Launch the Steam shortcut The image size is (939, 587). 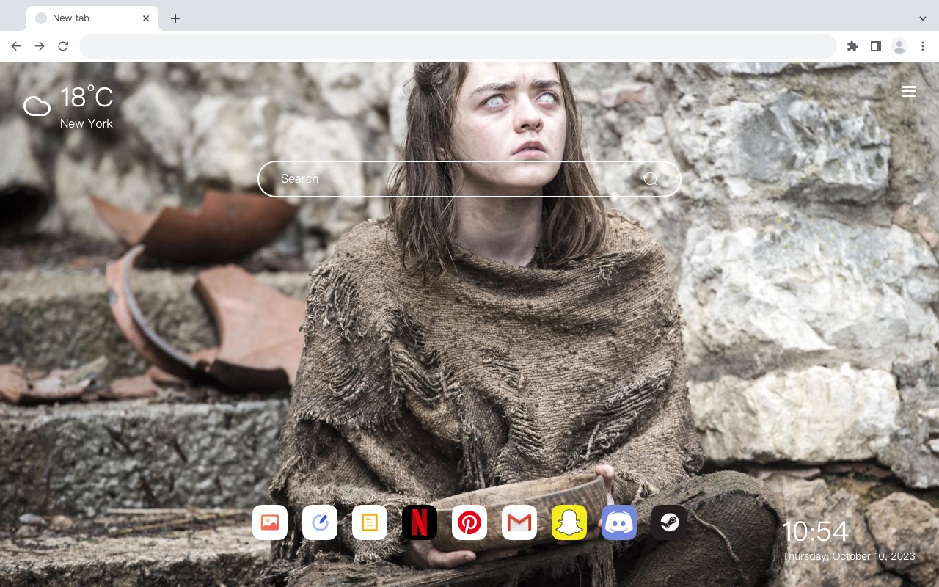pyautogui.click(x=669, y=522)
